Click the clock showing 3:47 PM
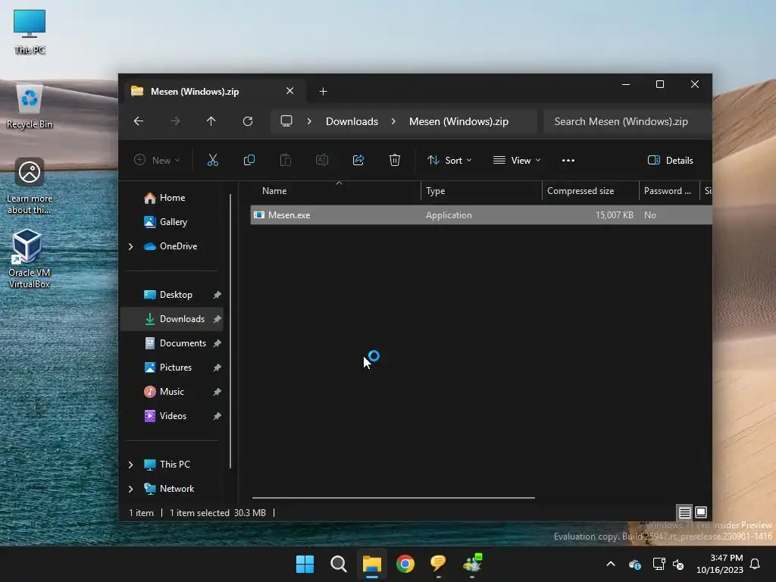Screen dimensions: 776x582 pos(727,558)
